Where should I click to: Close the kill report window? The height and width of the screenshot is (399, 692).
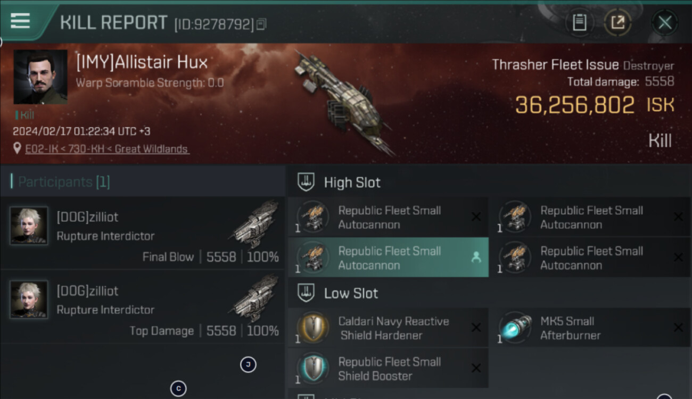click(665, 22)
